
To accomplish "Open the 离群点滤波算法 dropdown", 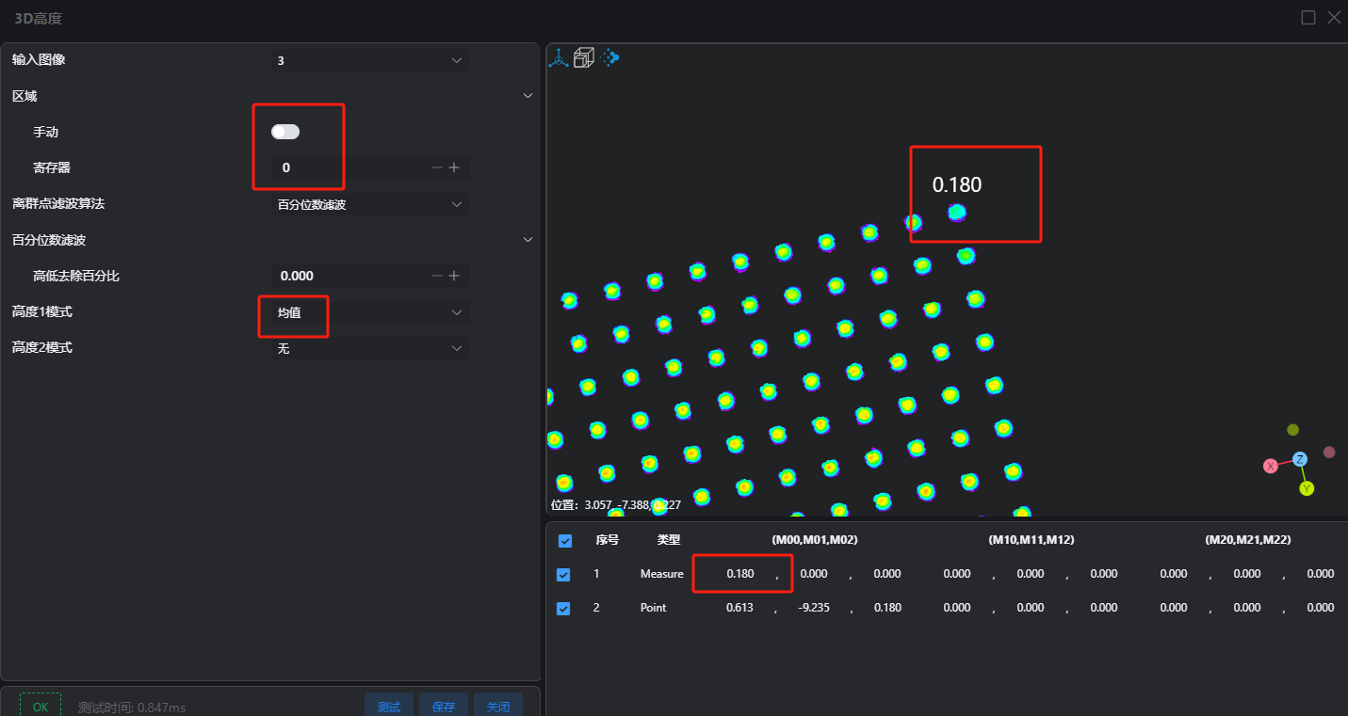I will pyautogui.click(x=370, y=204).
